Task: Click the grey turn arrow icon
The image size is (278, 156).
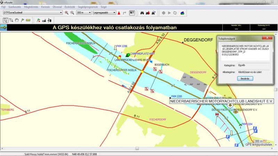Action: pos(125,13)
